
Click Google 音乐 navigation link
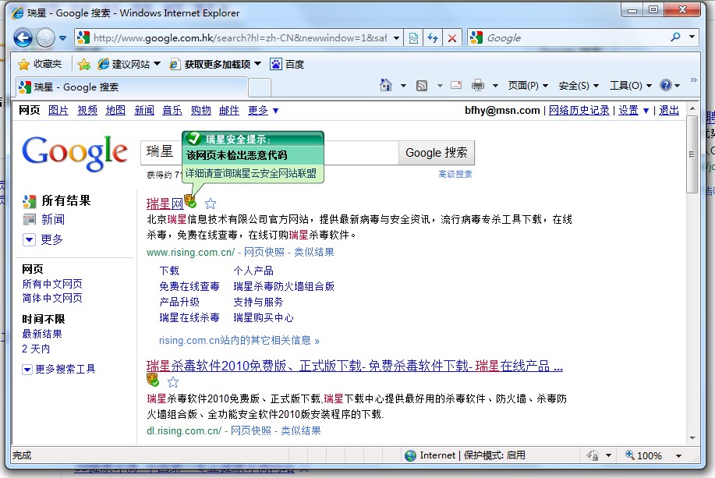[172, 111]
